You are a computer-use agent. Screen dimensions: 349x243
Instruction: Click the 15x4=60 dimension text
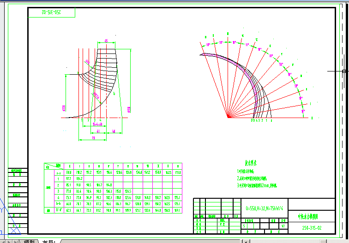pos(97,124)
